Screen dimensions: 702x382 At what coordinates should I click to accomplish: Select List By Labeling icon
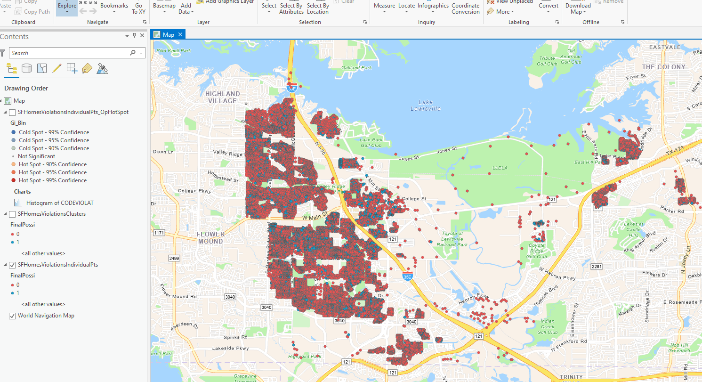click(x=87, y=69)
